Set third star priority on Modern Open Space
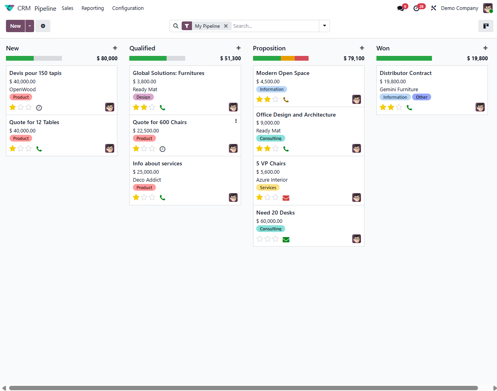 276,100
